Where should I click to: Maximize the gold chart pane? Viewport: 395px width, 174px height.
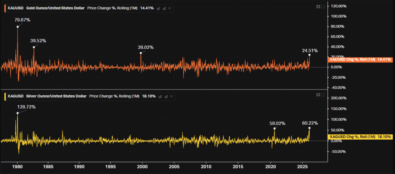pyautogui.click(x=322, y=7)
